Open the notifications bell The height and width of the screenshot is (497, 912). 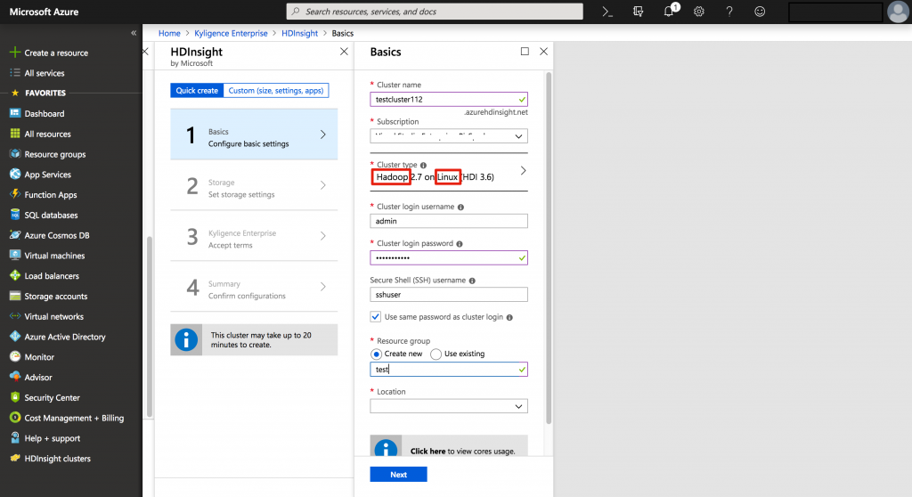click(x=670, y=11)
